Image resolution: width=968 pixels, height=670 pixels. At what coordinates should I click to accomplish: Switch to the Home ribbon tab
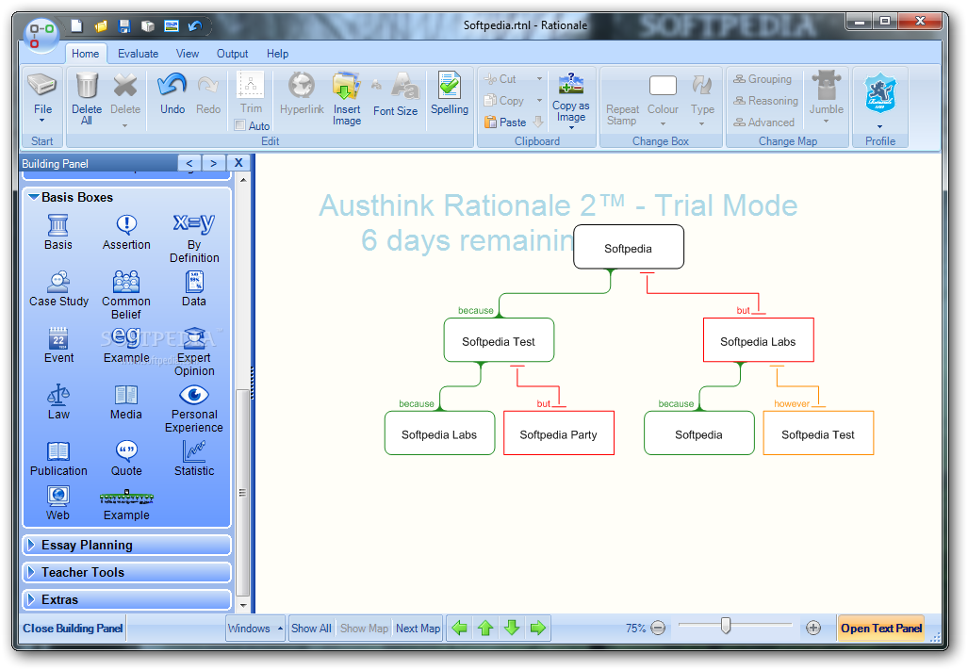click(x=85, y=54)
